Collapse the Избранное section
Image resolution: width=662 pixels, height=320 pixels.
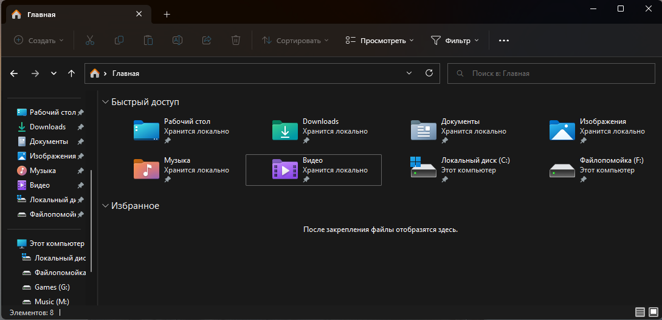tap(105, 206)
